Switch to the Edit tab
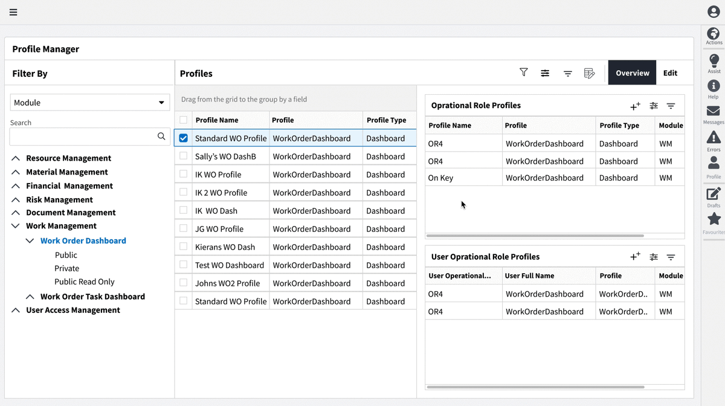Viewport: 725px width, 406px height. click(670, 73)
